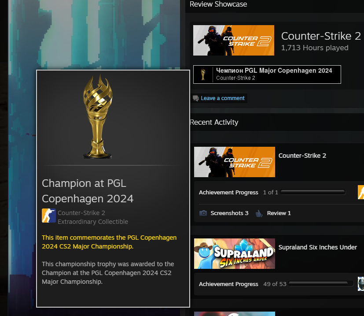Screen dimensions: 364x316
Task: Click Achievement Progress 49 of 53 label
Action: point(243,284)
